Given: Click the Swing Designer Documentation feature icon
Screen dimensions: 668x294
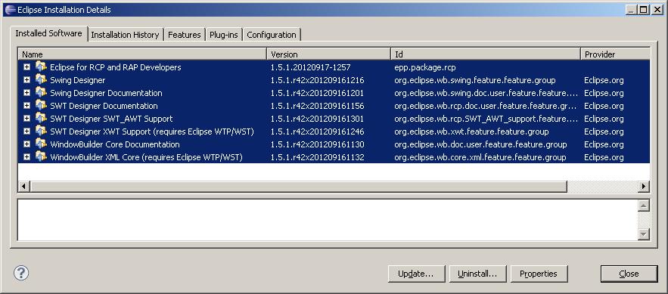Looking at the screenshot, I should [41, 93].
